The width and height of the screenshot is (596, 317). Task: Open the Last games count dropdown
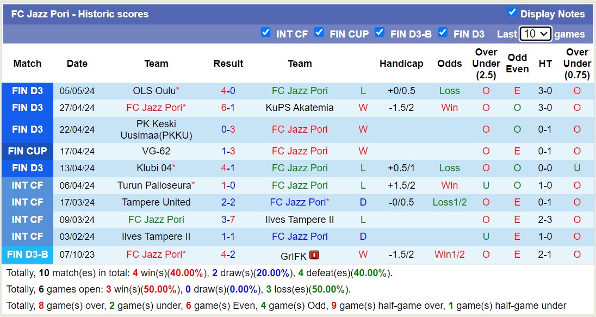(535, 34)
